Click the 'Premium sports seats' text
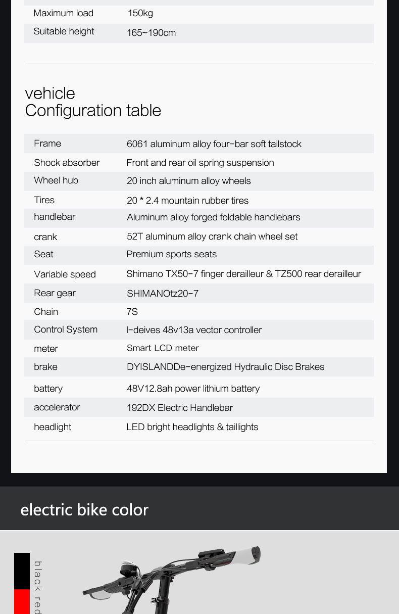Viewport: 399px width, 614px height. click(171, 254)
